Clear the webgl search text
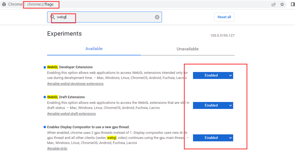Screen dimensions: 295x163 [157, 17]
